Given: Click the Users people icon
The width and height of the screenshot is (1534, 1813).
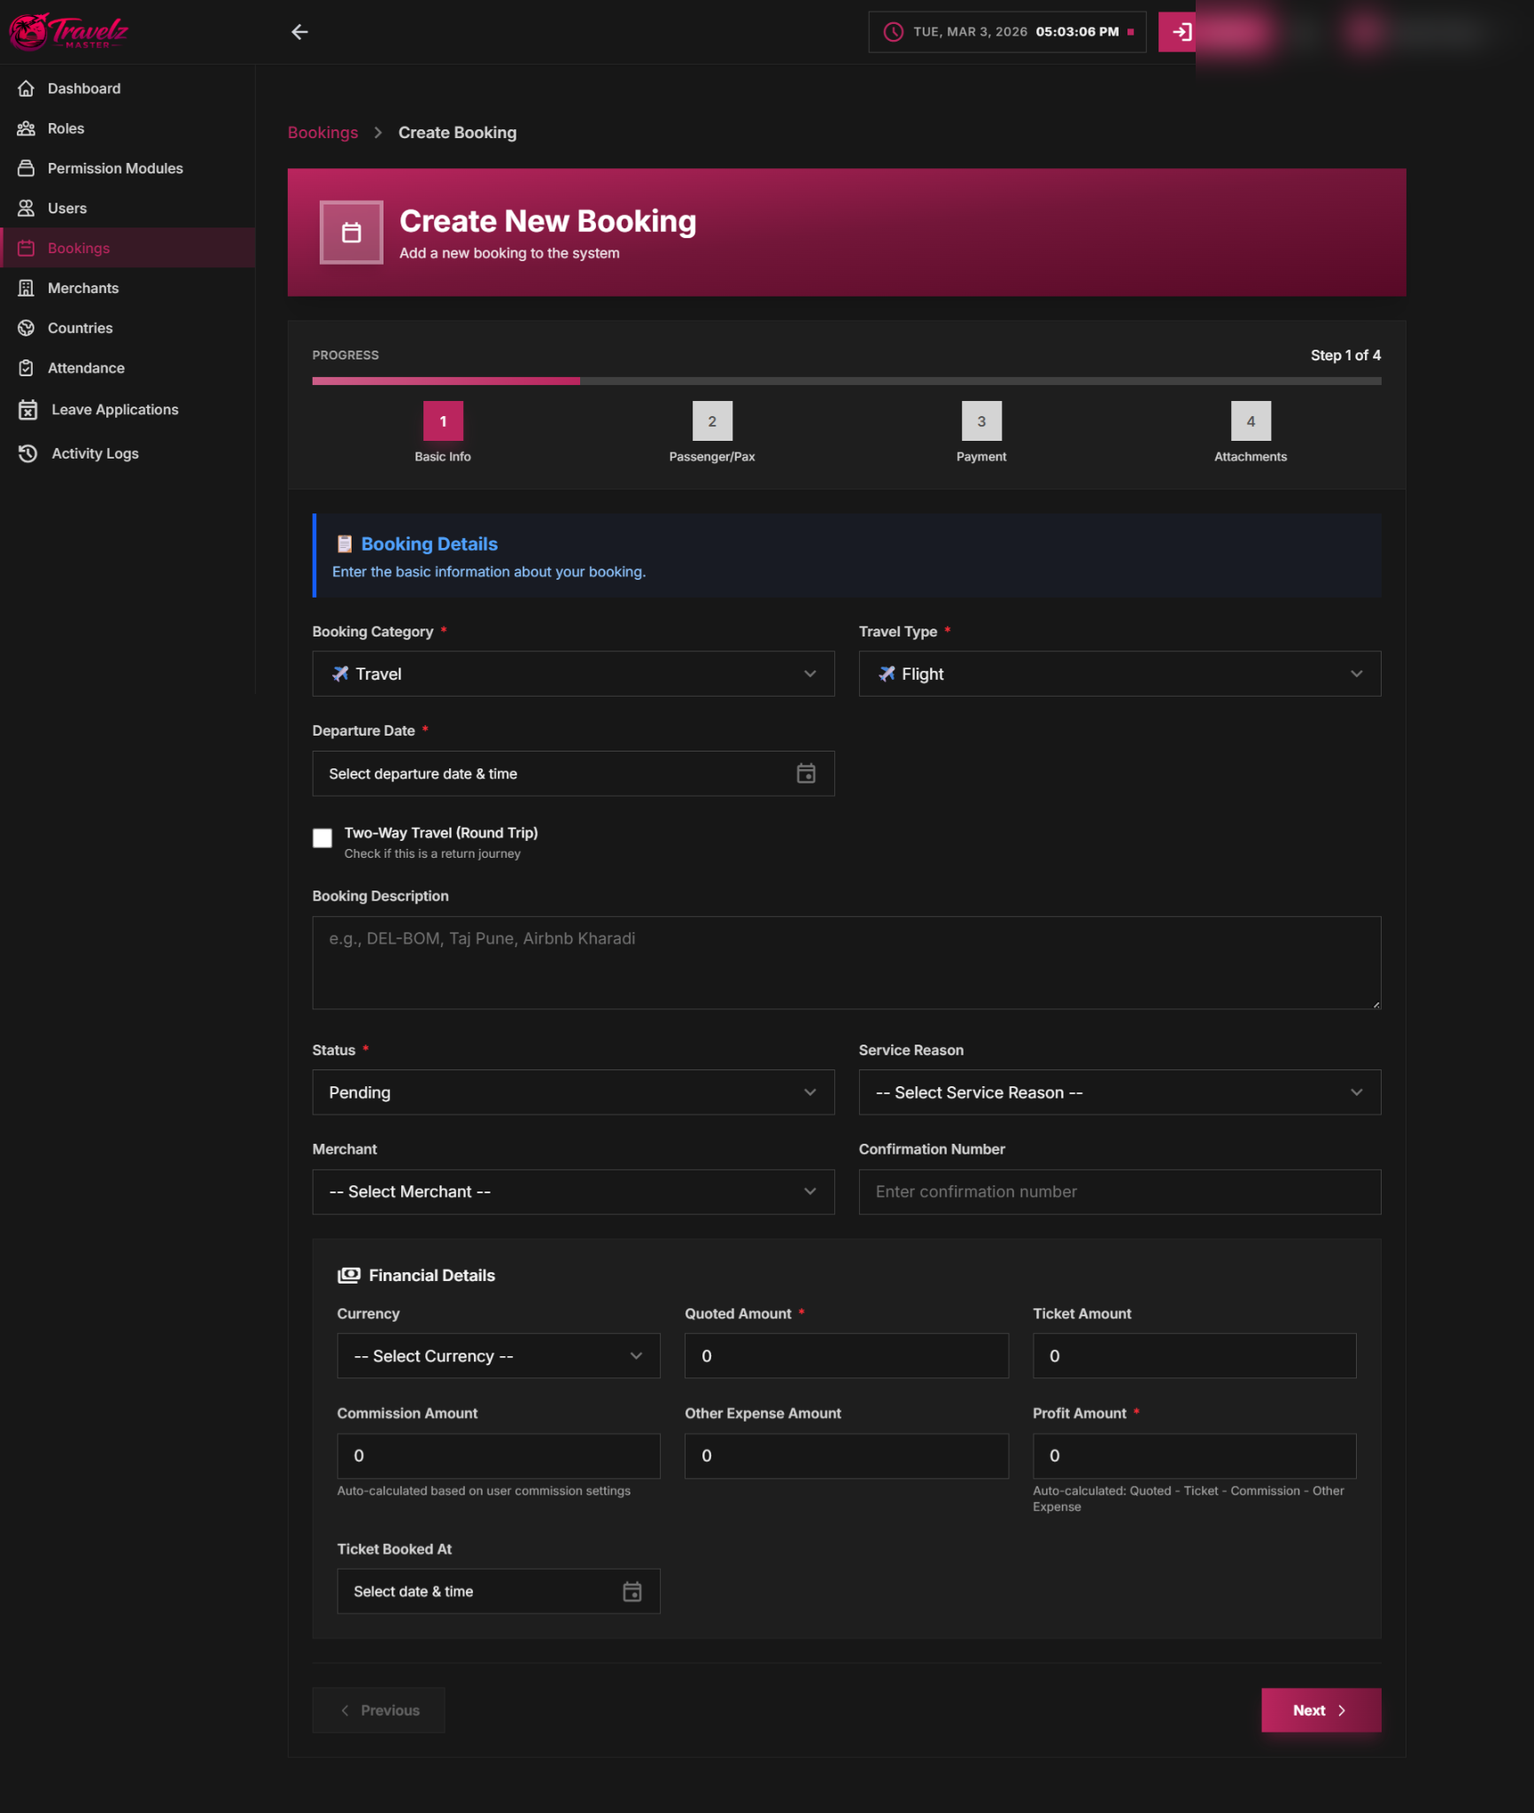Looking at the screenshot, I should point(27,208).
